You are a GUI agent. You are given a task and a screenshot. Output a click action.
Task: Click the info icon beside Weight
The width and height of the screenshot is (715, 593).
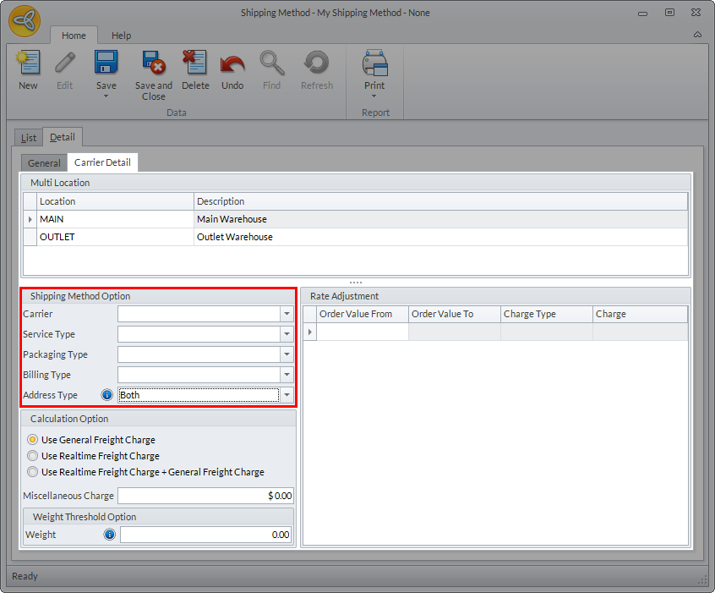pos(109,535)
